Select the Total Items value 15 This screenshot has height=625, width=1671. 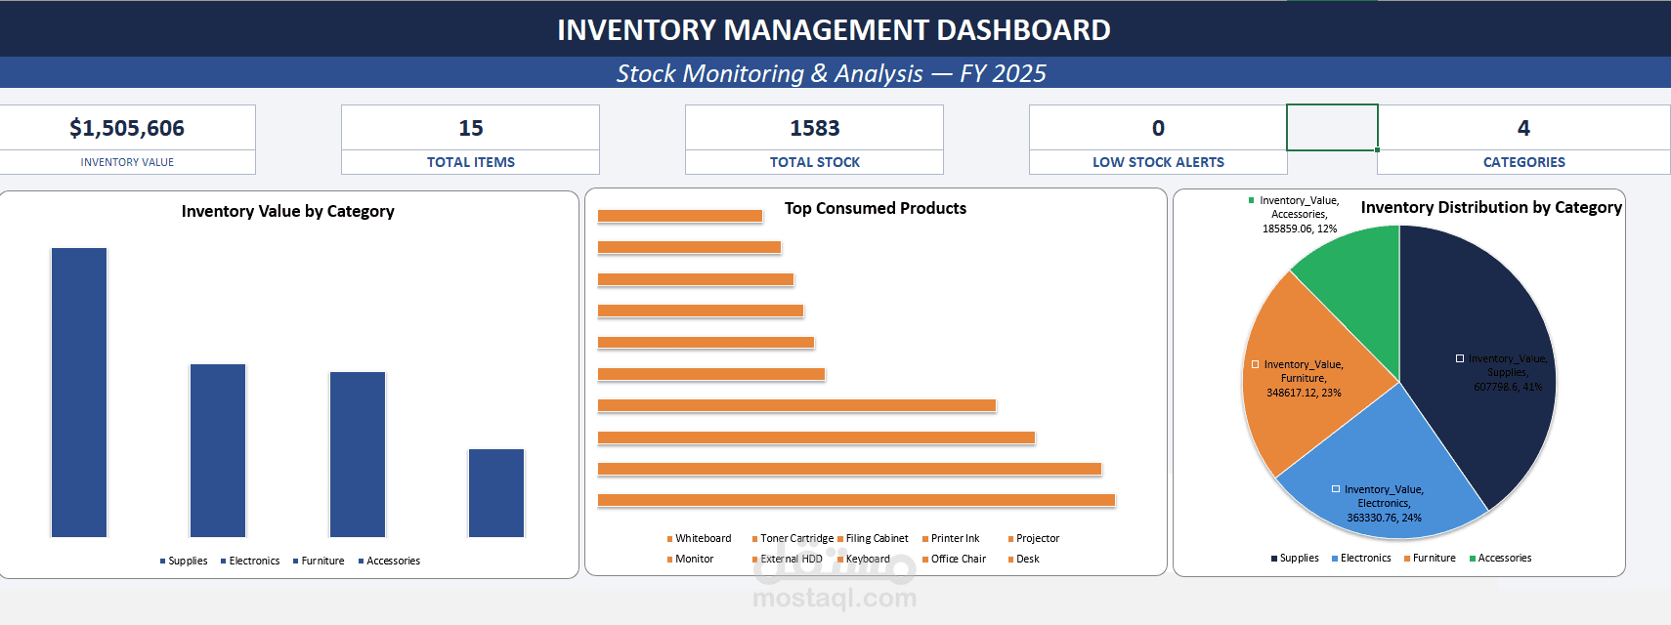(470, 129)
